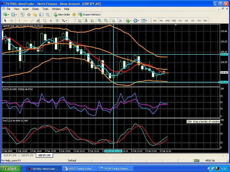Click the Windows start button
This screenshot has height=172, width=230.
pos(11,169)
